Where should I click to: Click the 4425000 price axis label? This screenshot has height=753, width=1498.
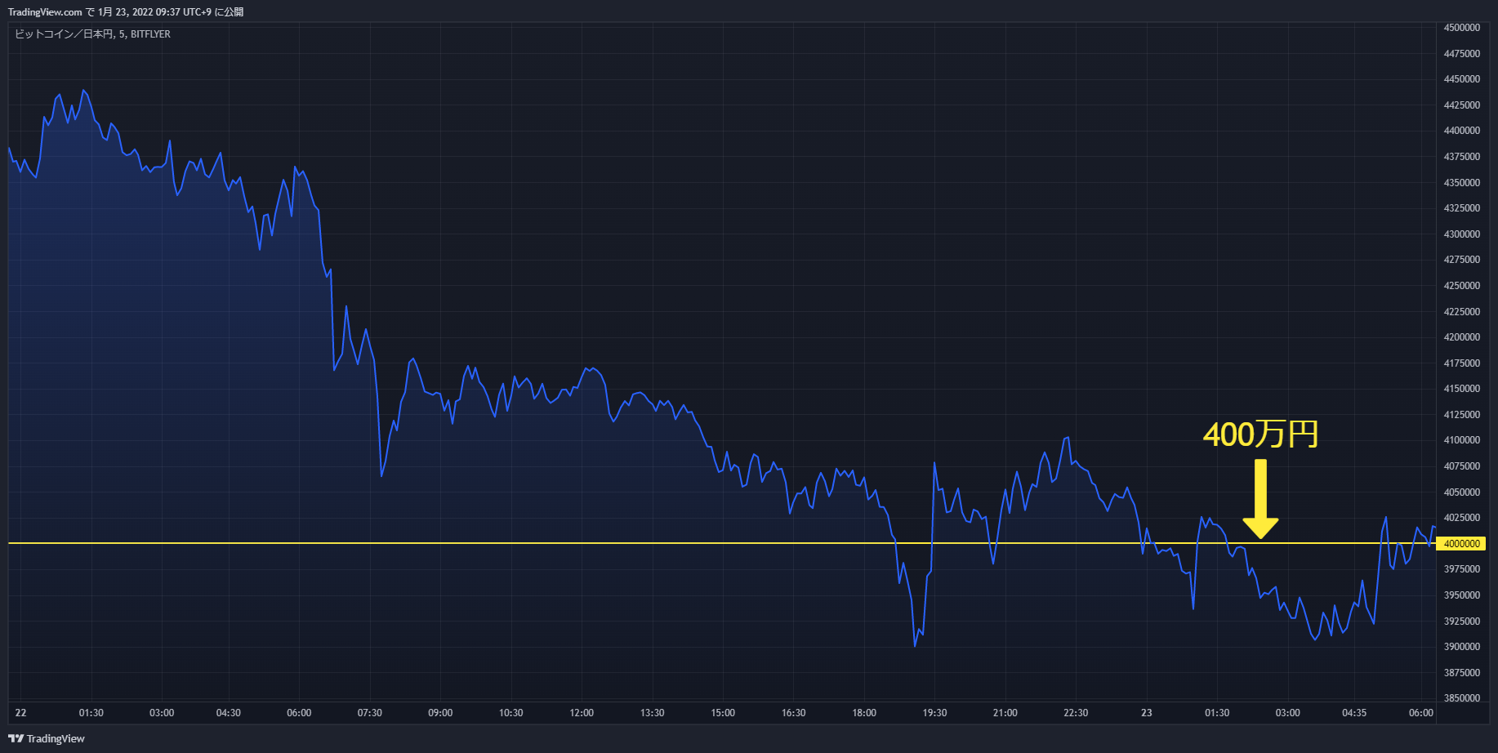click(1461, 105)
